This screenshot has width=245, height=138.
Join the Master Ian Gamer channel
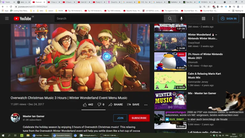coord(120,118)
